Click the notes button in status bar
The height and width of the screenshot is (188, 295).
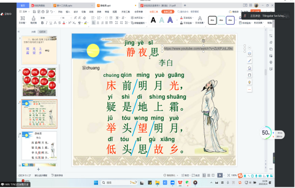pyautogui.click(x=185, y=175)
